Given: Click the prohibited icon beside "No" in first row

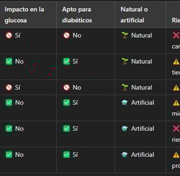Looking at the screenshot, I should [66, 35].
